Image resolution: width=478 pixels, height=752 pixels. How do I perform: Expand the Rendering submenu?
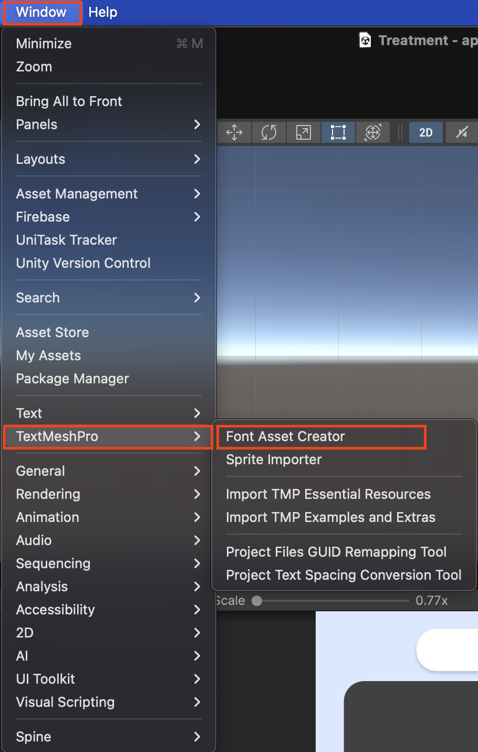[109, 494]
